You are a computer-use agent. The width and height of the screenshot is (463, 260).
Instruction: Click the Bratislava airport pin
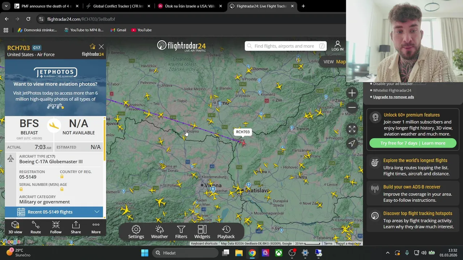249,185
